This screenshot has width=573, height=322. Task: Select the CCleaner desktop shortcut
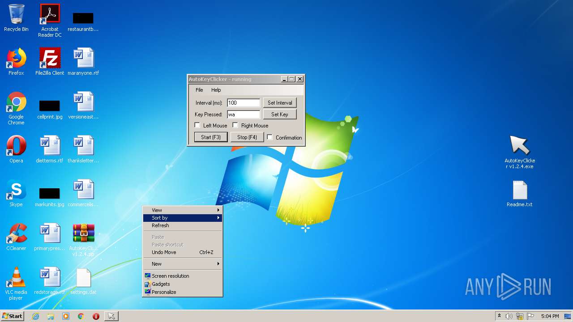click(16, 237)
